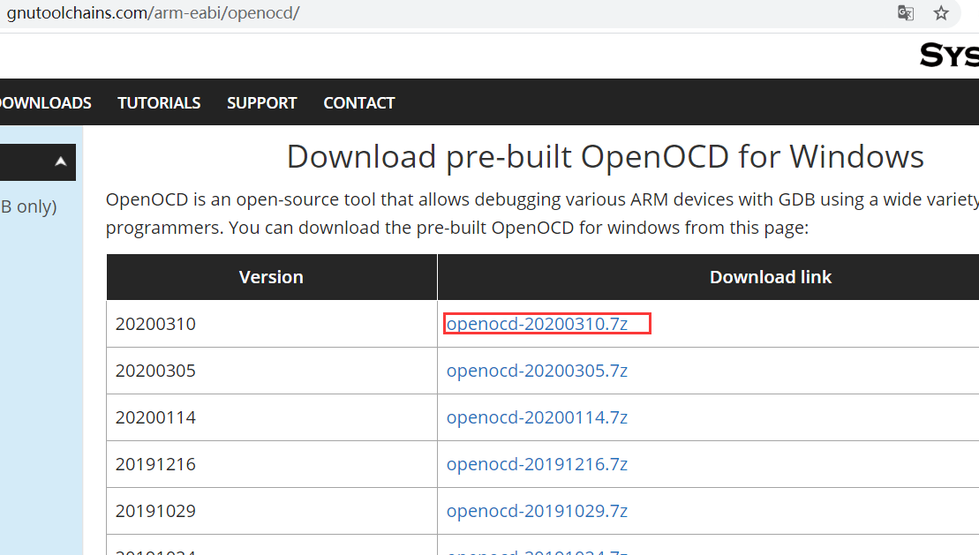This screenshot has height=555, width=979.
Task: Open the TUTORIALS menu
Action: (159, 102)
